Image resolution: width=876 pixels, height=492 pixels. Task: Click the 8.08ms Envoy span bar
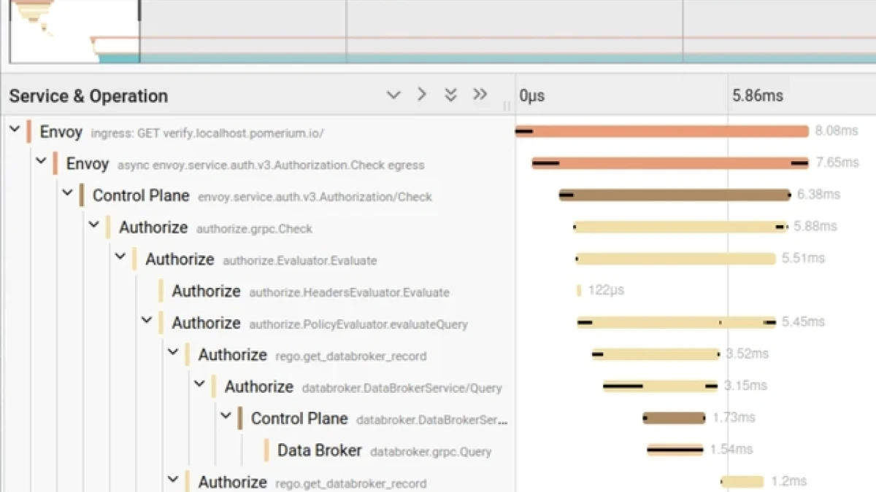click(x=661, y=131)
